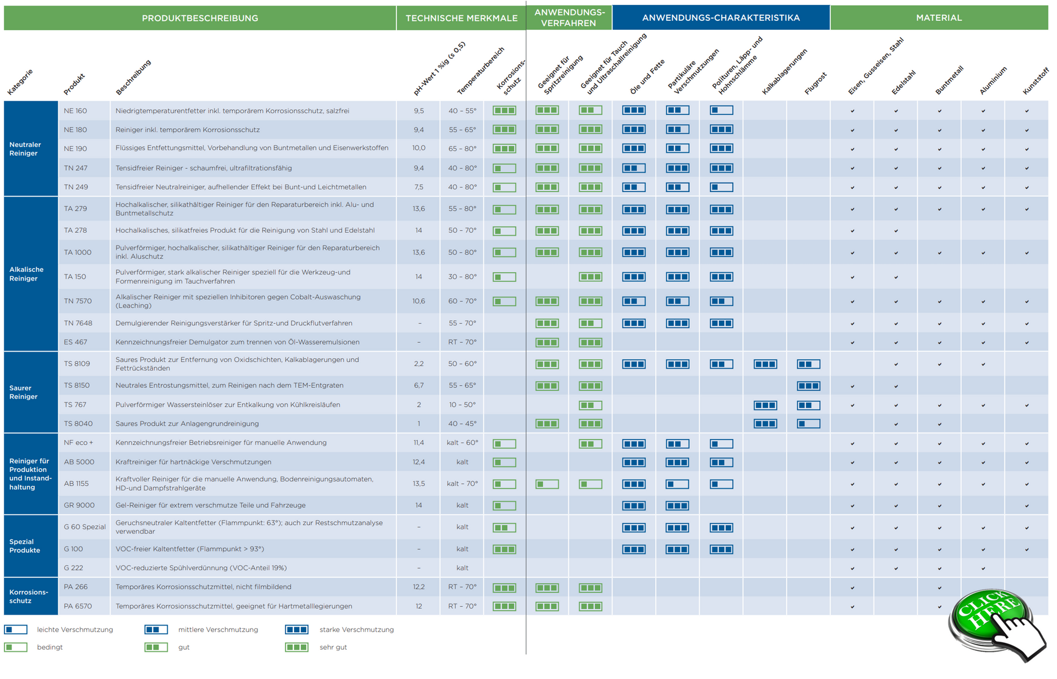Click the 'mittlere Verschmutzung' legend icon

click(x=156, y=629)
